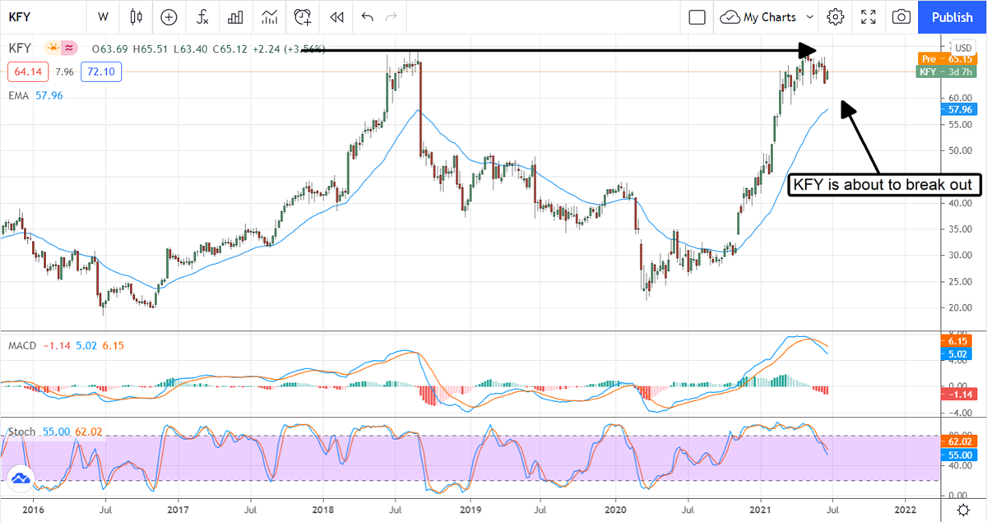The image size is (987, 522).
Task: Open axis settings gear at bottom right
Action: coord(962,509)
